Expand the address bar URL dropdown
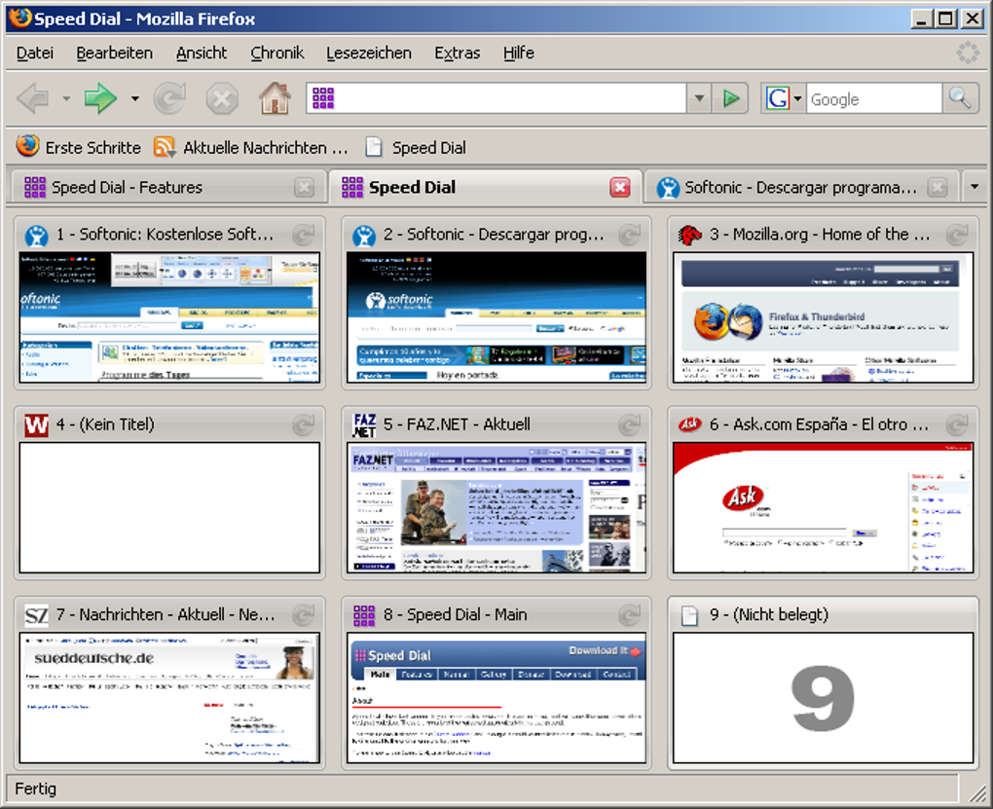 (699, 98)
